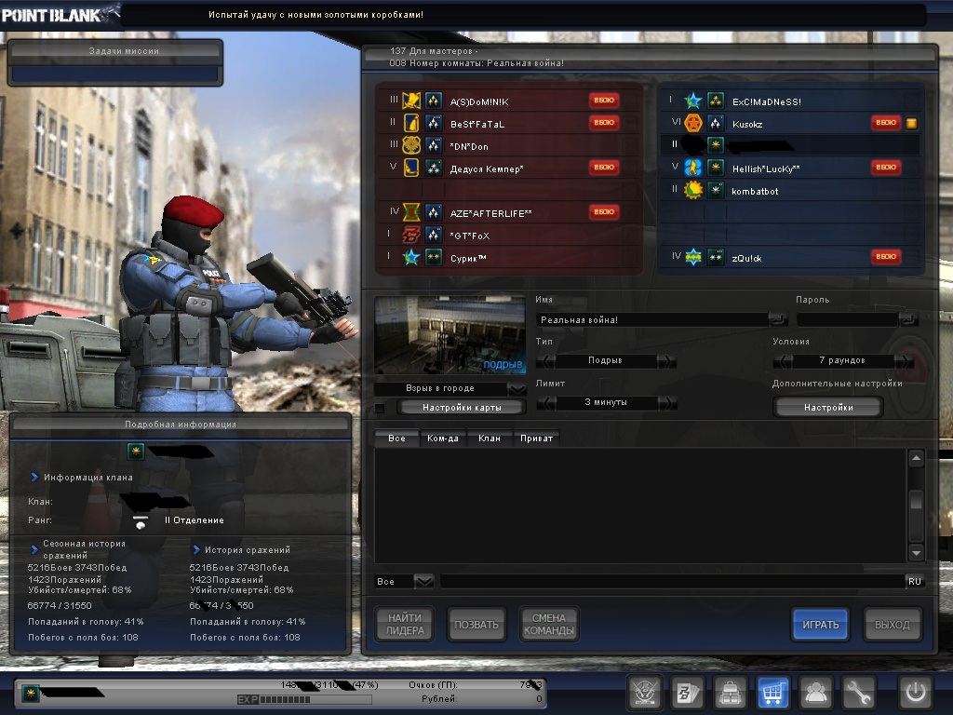
Task: Click blue arrow beside Информация клана
Action: [34, 478]
